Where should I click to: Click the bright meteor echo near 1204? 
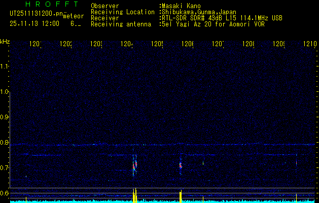(x=134, y=165)
